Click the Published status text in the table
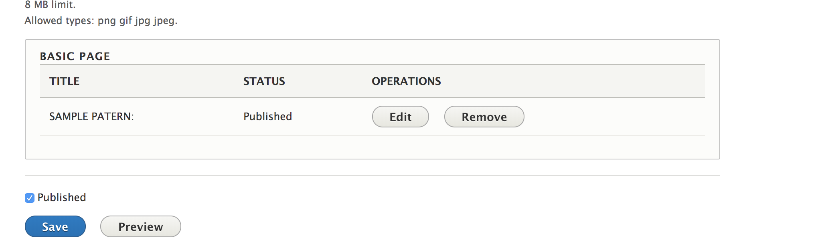Viewport: 822px width, 238px height. [267, 117]
